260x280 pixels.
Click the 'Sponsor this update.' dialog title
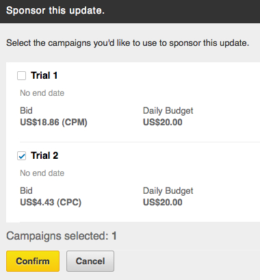pyautogui.click(x=55, y=10)
